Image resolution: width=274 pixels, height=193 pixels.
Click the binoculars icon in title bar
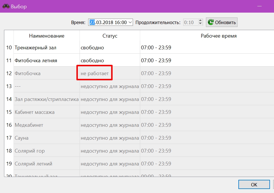tap(6, 6)
